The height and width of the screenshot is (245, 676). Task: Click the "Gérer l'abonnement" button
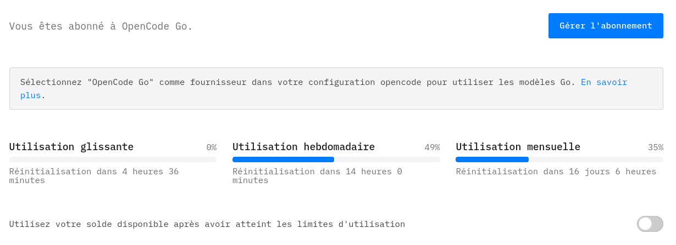point(606,26)
